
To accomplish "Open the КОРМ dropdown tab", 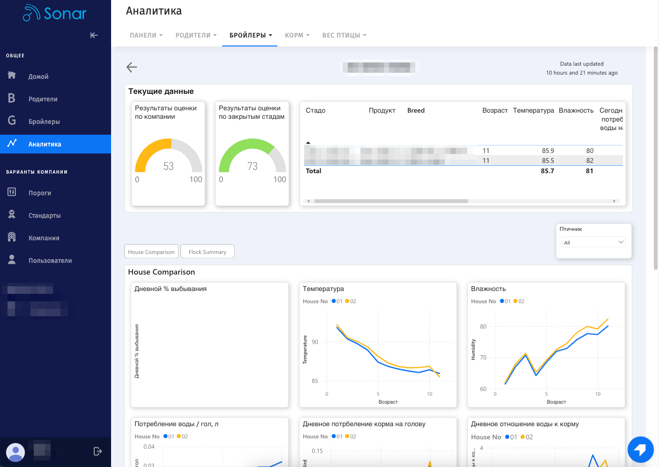I will tap(297, 35).
